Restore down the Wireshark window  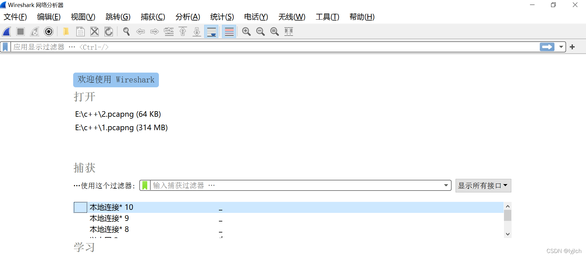coord(553,5)
